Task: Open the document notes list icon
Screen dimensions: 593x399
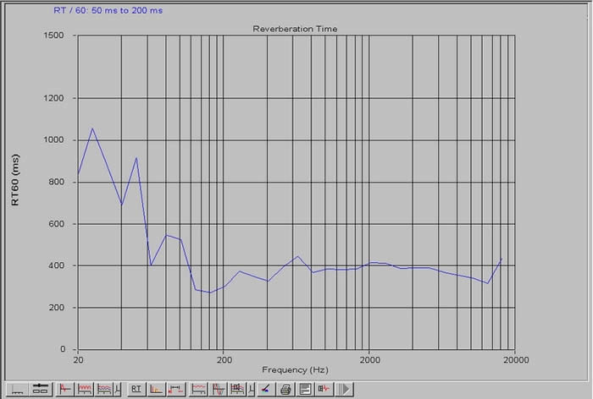Action: coord(305,389)
